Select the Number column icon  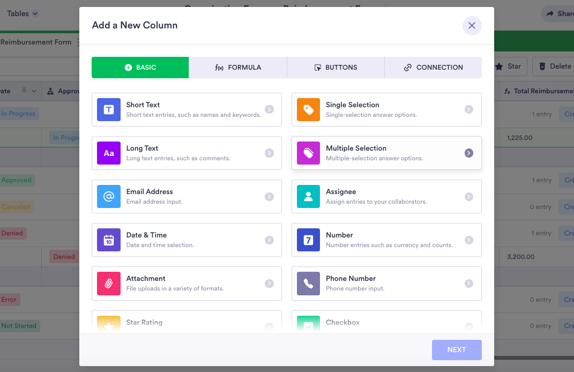click(x=309, y=240)
